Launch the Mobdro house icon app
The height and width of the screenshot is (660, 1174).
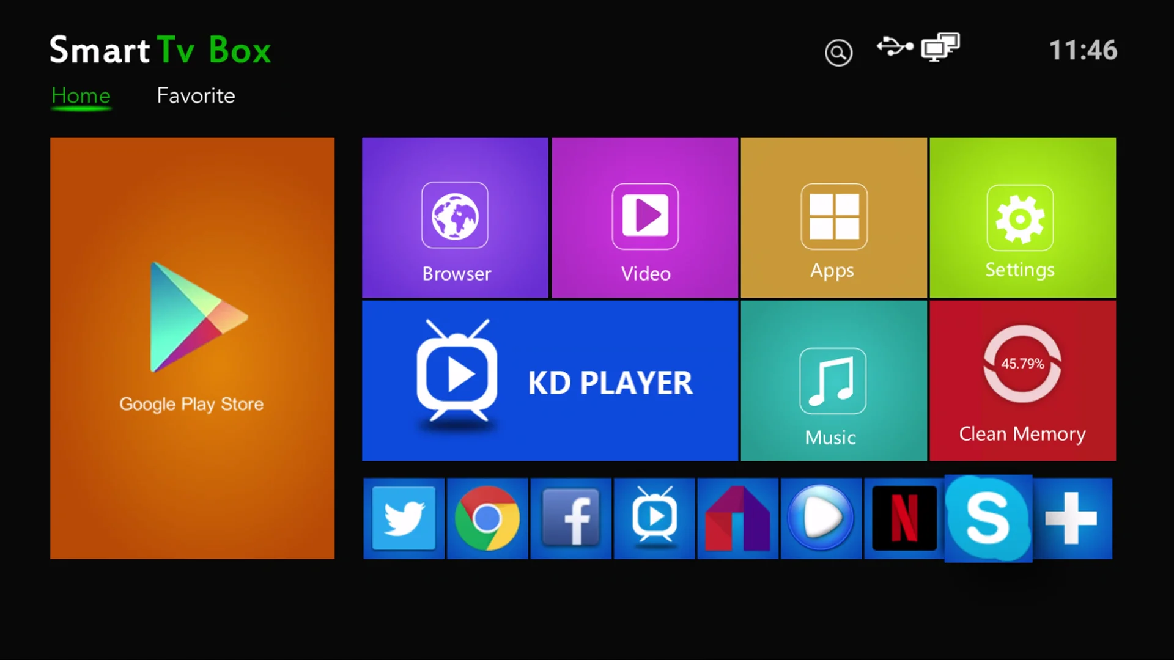pyautogui.click(x=737, y=518)
